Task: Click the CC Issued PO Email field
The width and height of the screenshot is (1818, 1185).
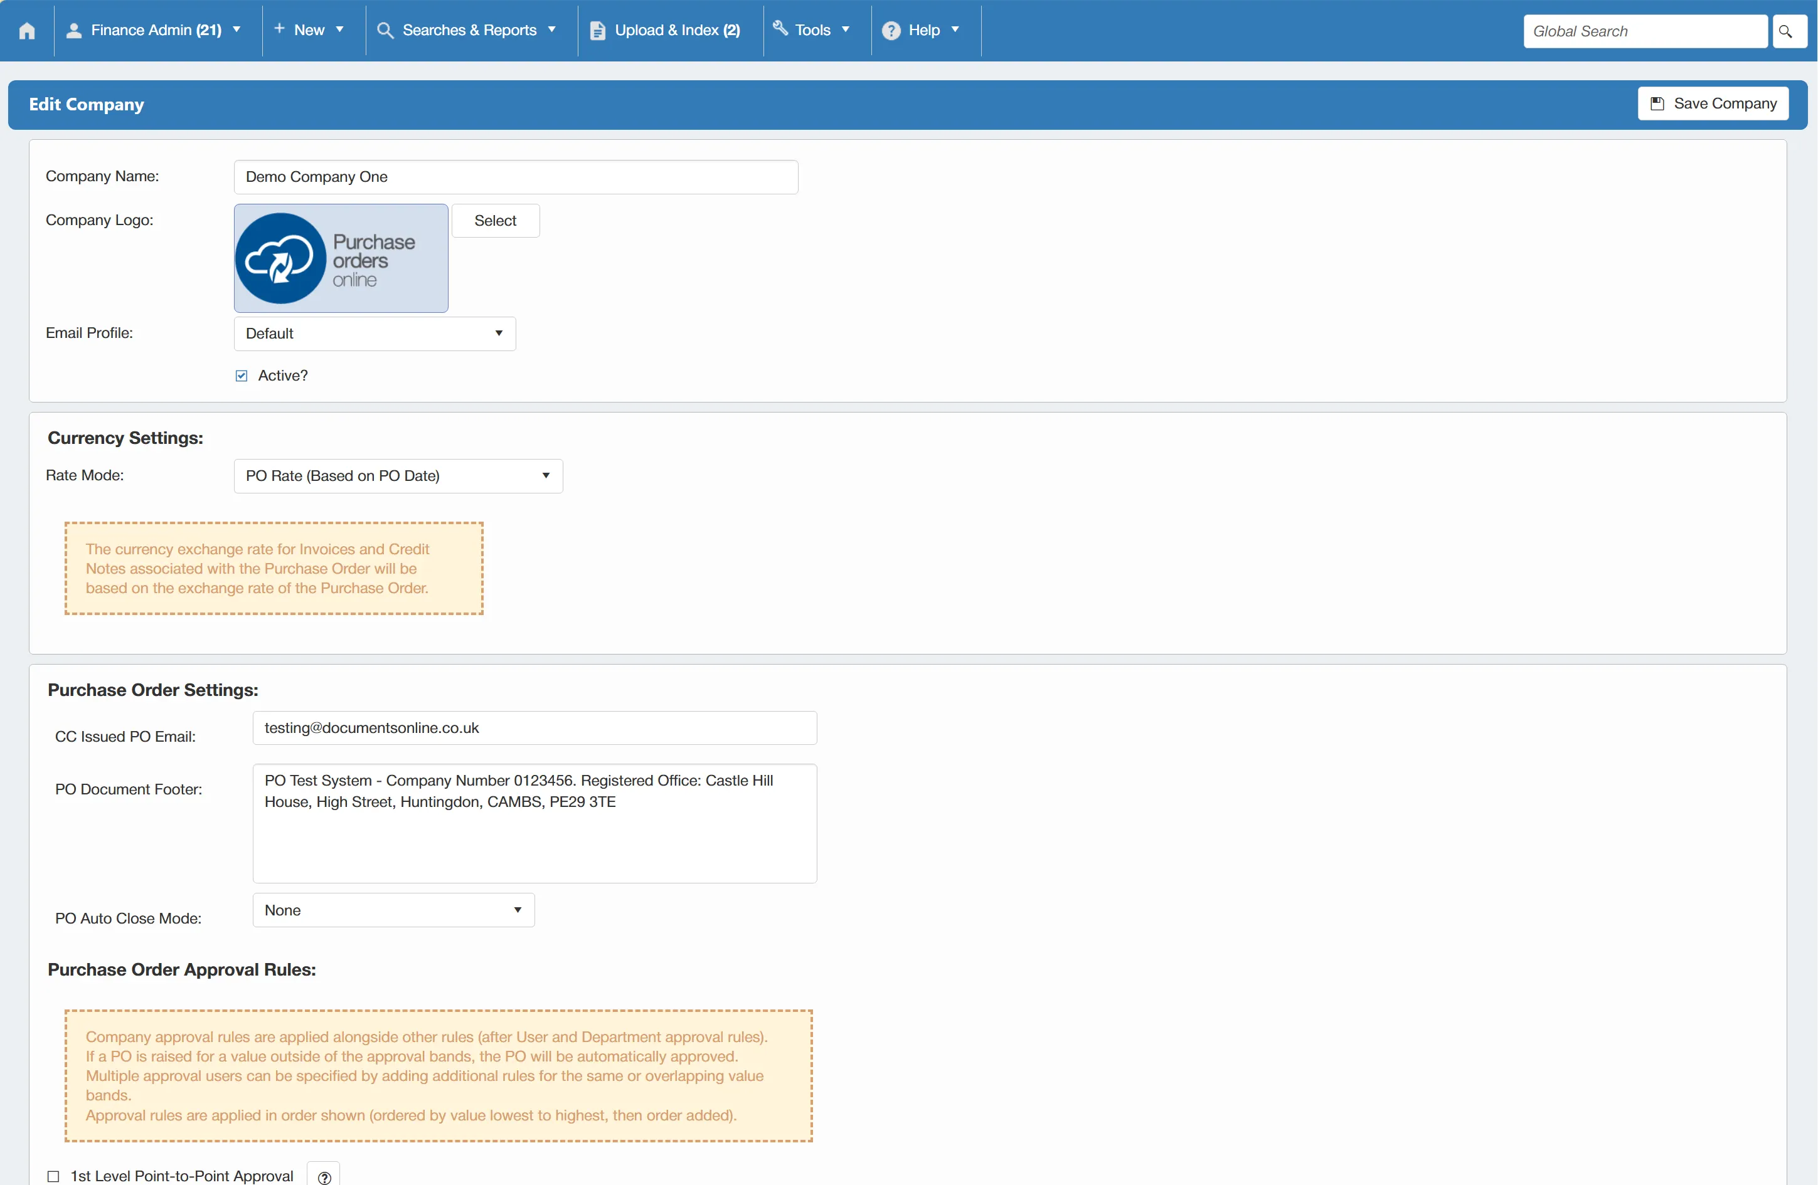Action: [534, 728]
